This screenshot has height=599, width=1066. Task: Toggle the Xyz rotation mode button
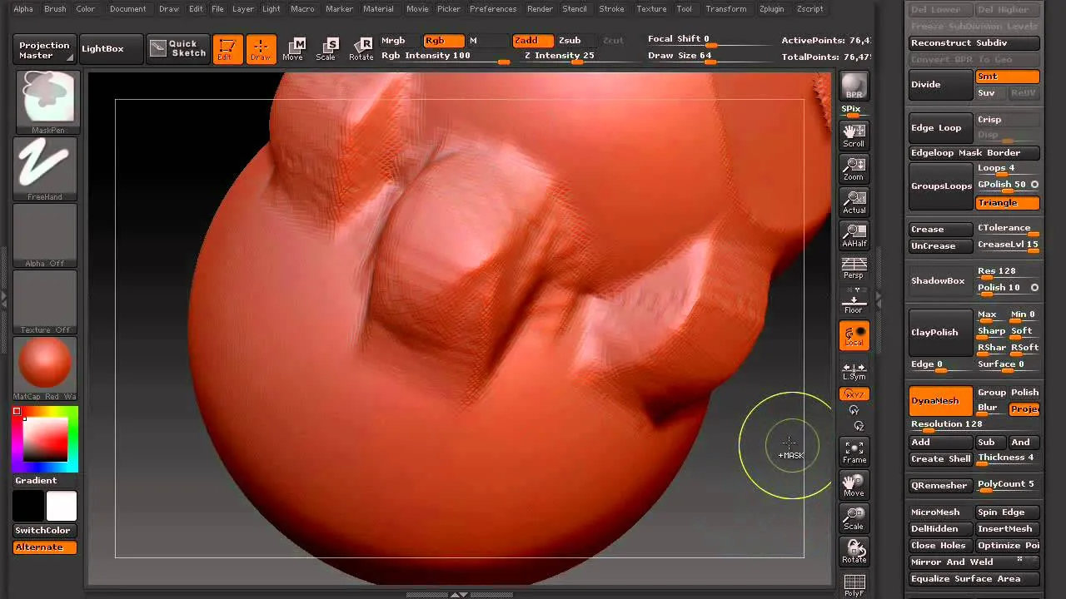[854, 394]
